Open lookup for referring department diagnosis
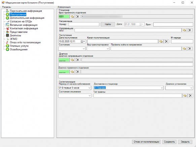This screenshot has width=196, height=147. point(72,60)
